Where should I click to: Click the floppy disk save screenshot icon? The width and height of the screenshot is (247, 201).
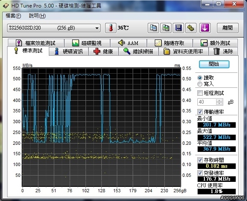tap(178, 28)
